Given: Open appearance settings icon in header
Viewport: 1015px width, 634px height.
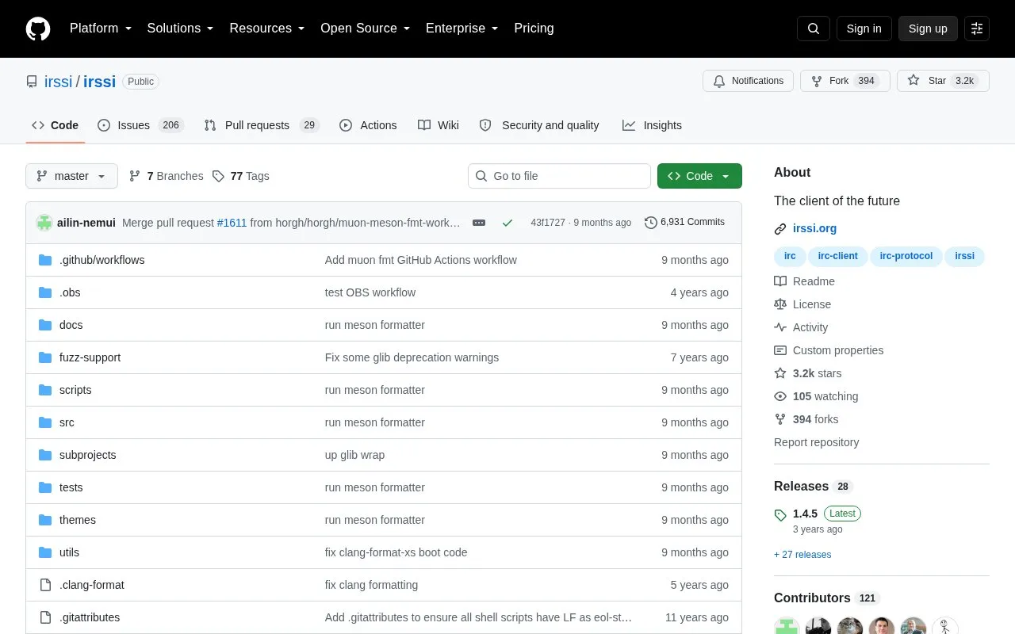Looking at the screenshot, I should pyautogui.click(x=977, y=29).
